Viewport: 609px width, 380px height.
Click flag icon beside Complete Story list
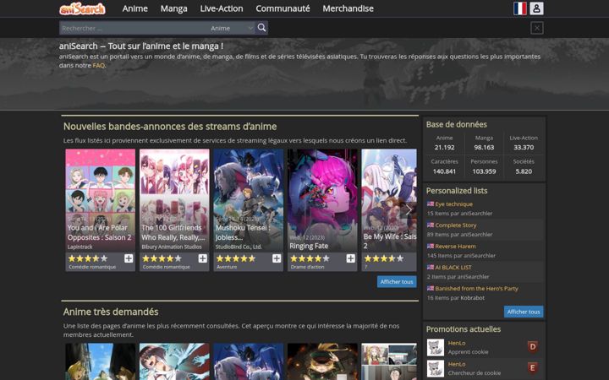431,225
